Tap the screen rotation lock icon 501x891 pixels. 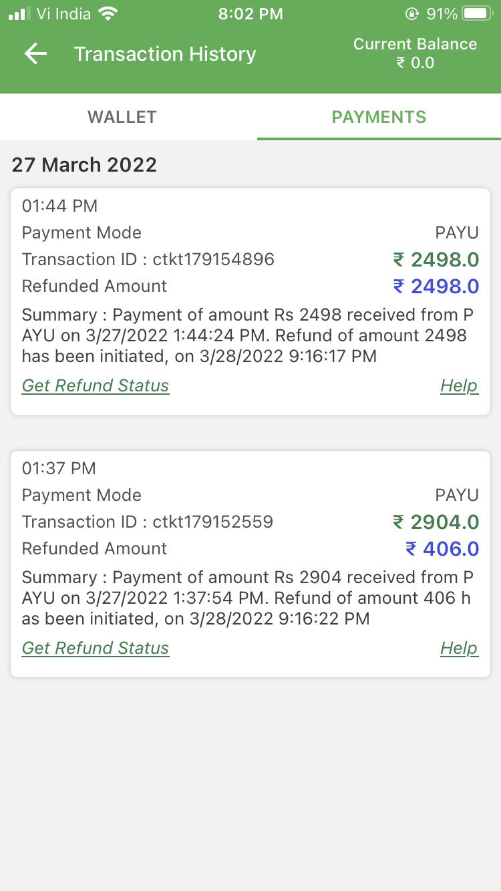(x=412, y=13)
